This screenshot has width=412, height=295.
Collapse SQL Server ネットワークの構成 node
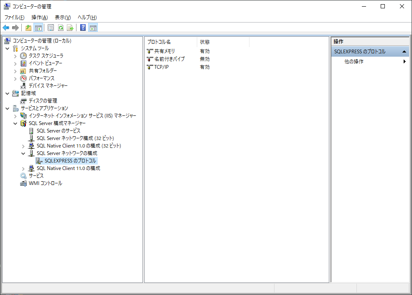click(23, 153)
